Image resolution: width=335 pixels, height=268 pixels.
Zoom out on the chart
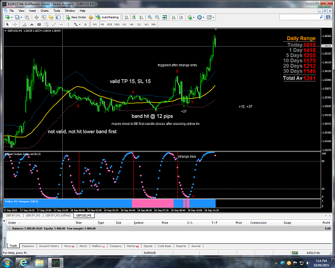pyautogui.click(x=157, y=17)
